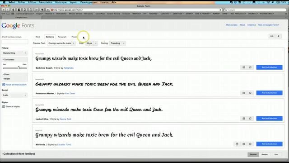Open the reading list glasses icon
This screenshot has width=289, height=163.
click(3, 14)
